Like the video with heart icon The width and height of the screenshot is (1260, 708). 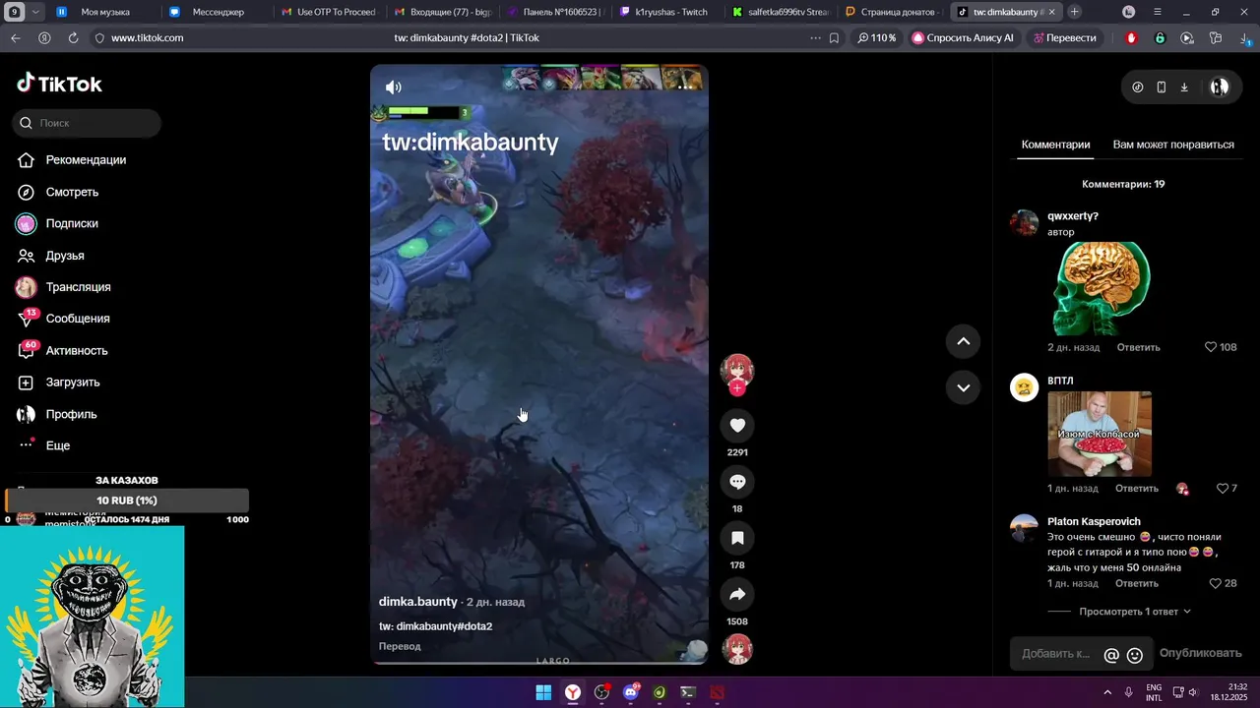point(737,425)
